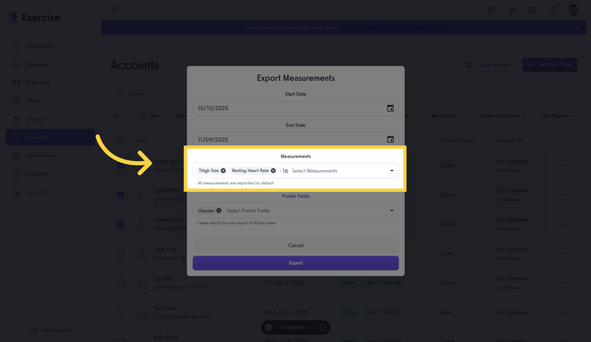The width and height of the screenshot is (591, 342).
Task: Open the Automations section
Action: 41,155
